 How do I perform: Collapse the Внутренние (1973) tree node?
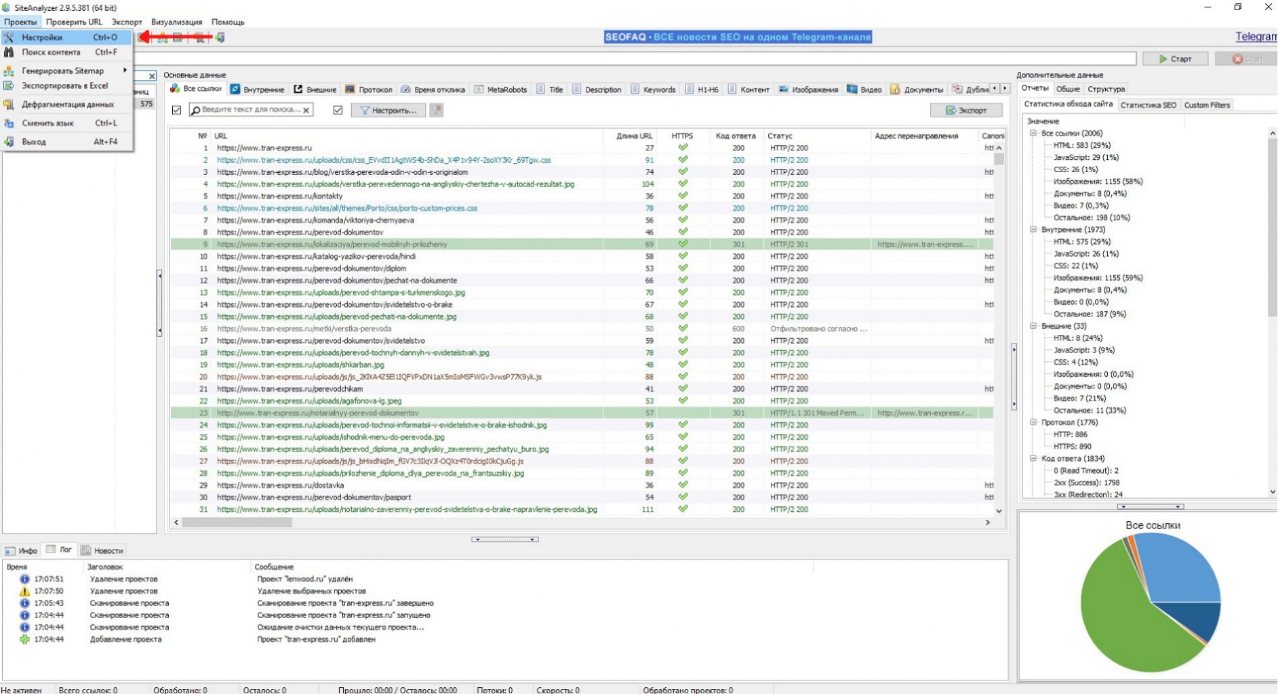tap(1033, 230)
